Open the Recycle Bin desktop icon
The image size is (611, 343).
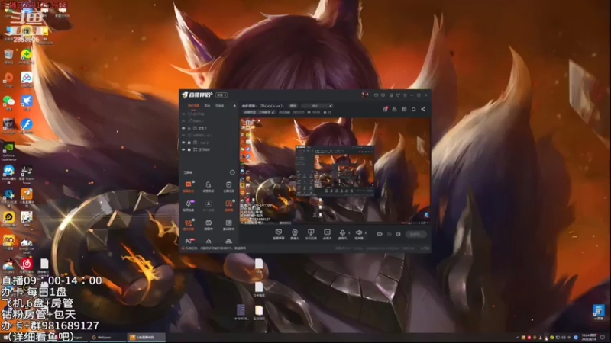tap(8, 56)
